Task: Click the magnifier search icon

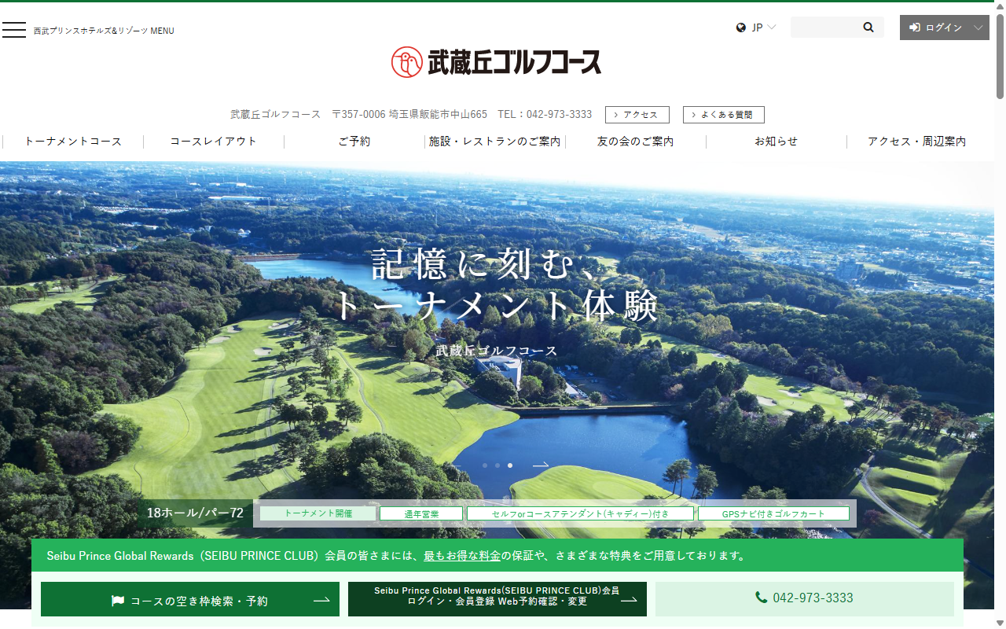Action: [x=868, y=28]
